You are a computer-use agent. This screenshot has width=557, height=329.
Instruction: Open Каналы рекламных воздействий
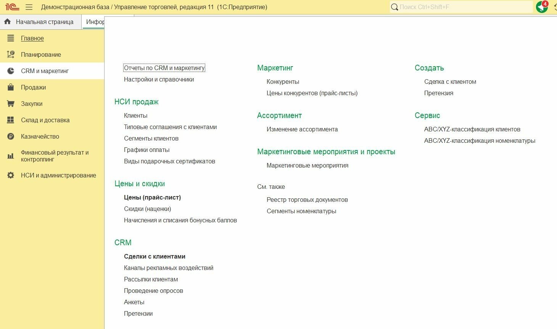[169, 268]
